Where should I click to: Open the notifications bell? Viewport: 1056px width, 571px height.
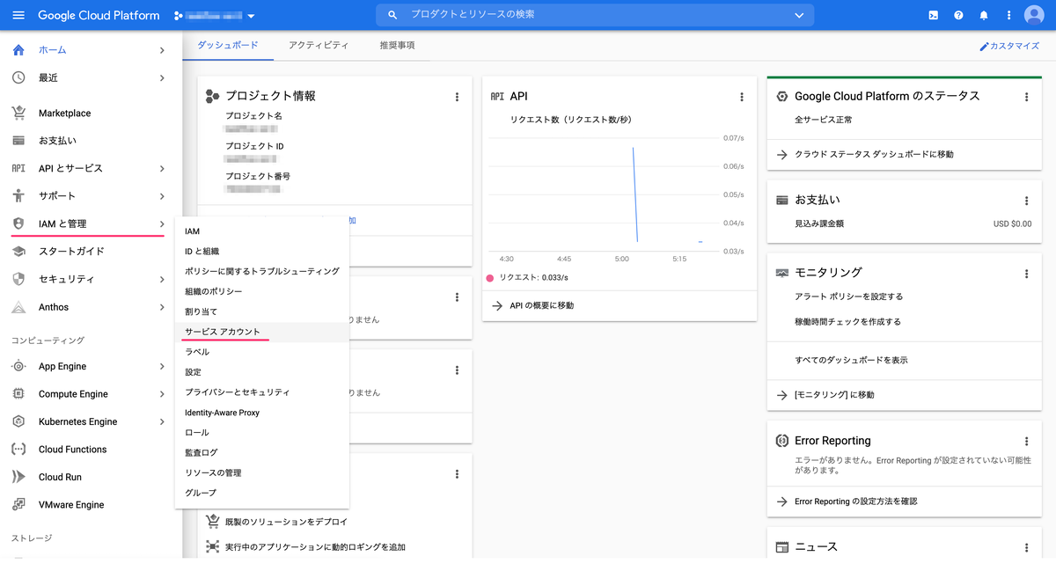coord(984,15)
